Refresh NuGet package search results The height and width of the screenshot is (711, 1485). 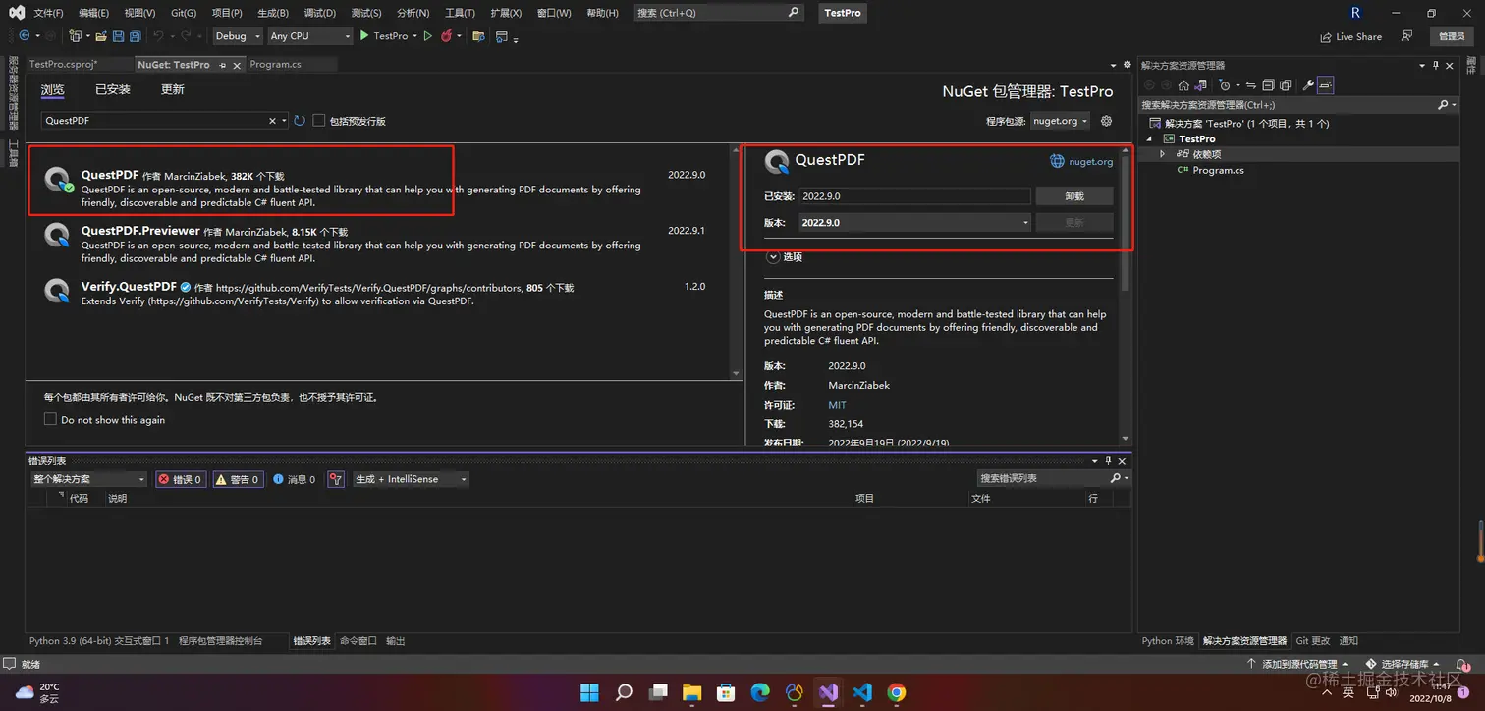pos(300,121)
